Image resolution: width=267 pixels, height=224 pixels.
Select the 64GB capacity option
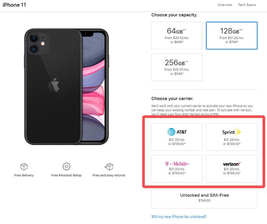pyautogui.click(x=177, y=35)
